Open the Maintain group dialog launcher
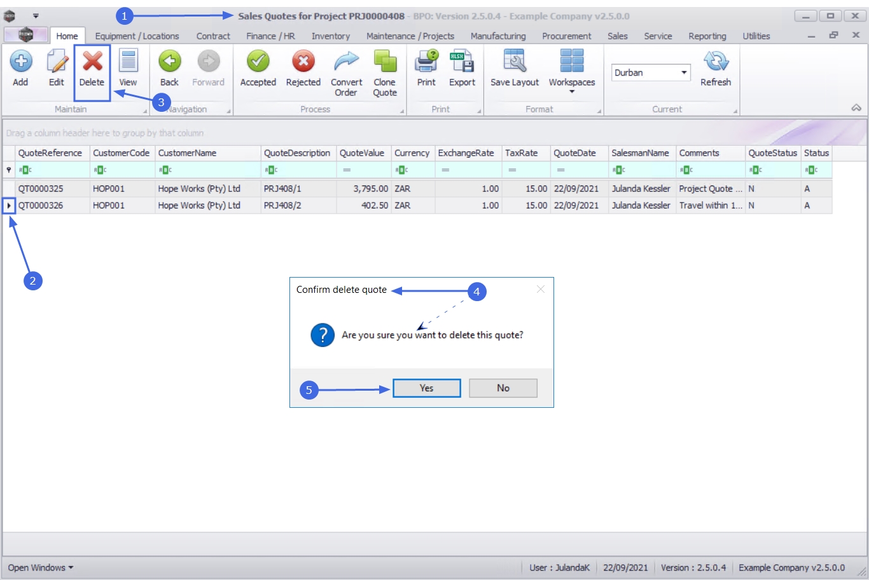 click(145, 111)
